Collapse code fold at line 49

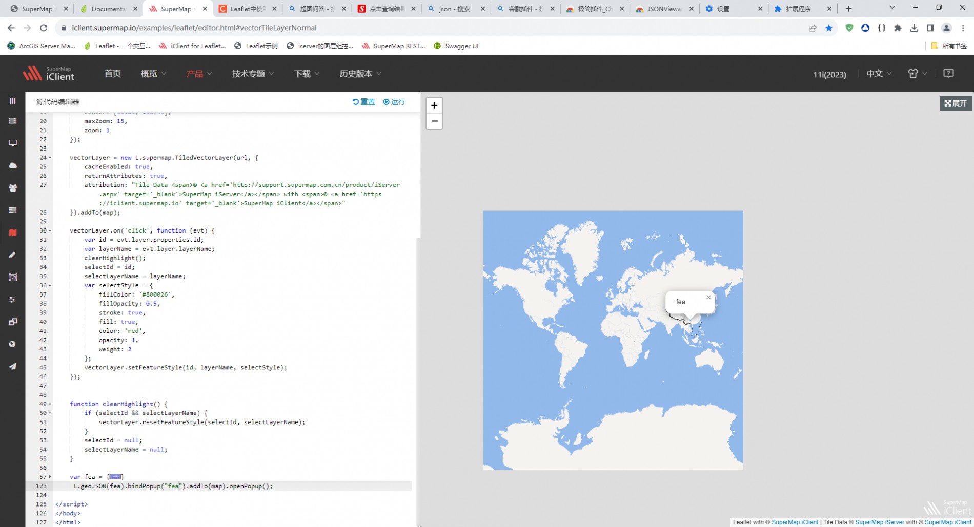pos(50,404)
